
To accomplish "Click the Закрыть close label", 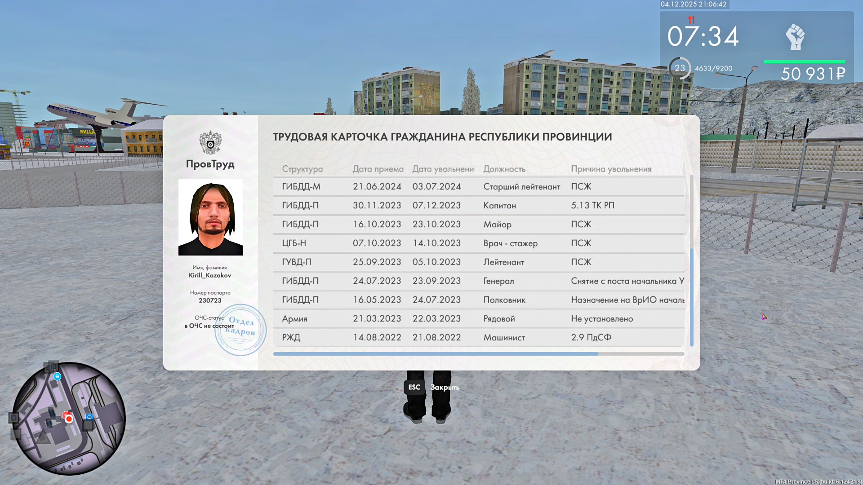I will 445,388.
